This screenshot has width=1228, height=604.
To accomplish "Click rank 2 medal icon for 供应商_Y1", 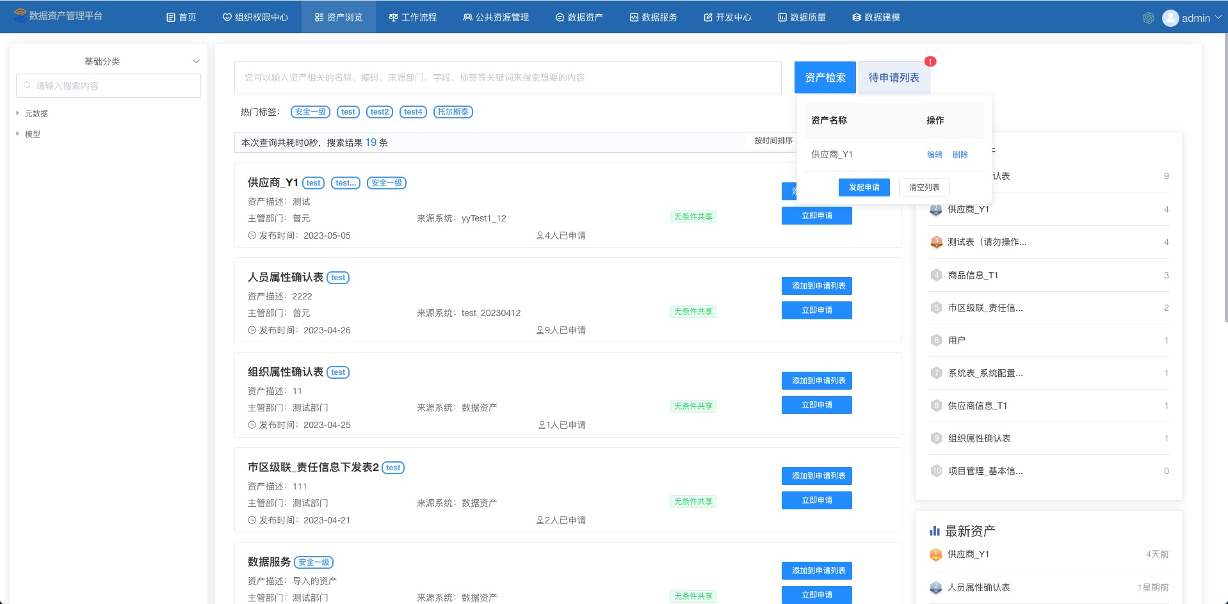I will (x=936, y=209).
